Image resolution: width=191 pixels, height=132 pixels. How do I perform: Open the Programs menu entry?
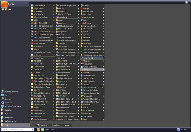coord(15,125)
